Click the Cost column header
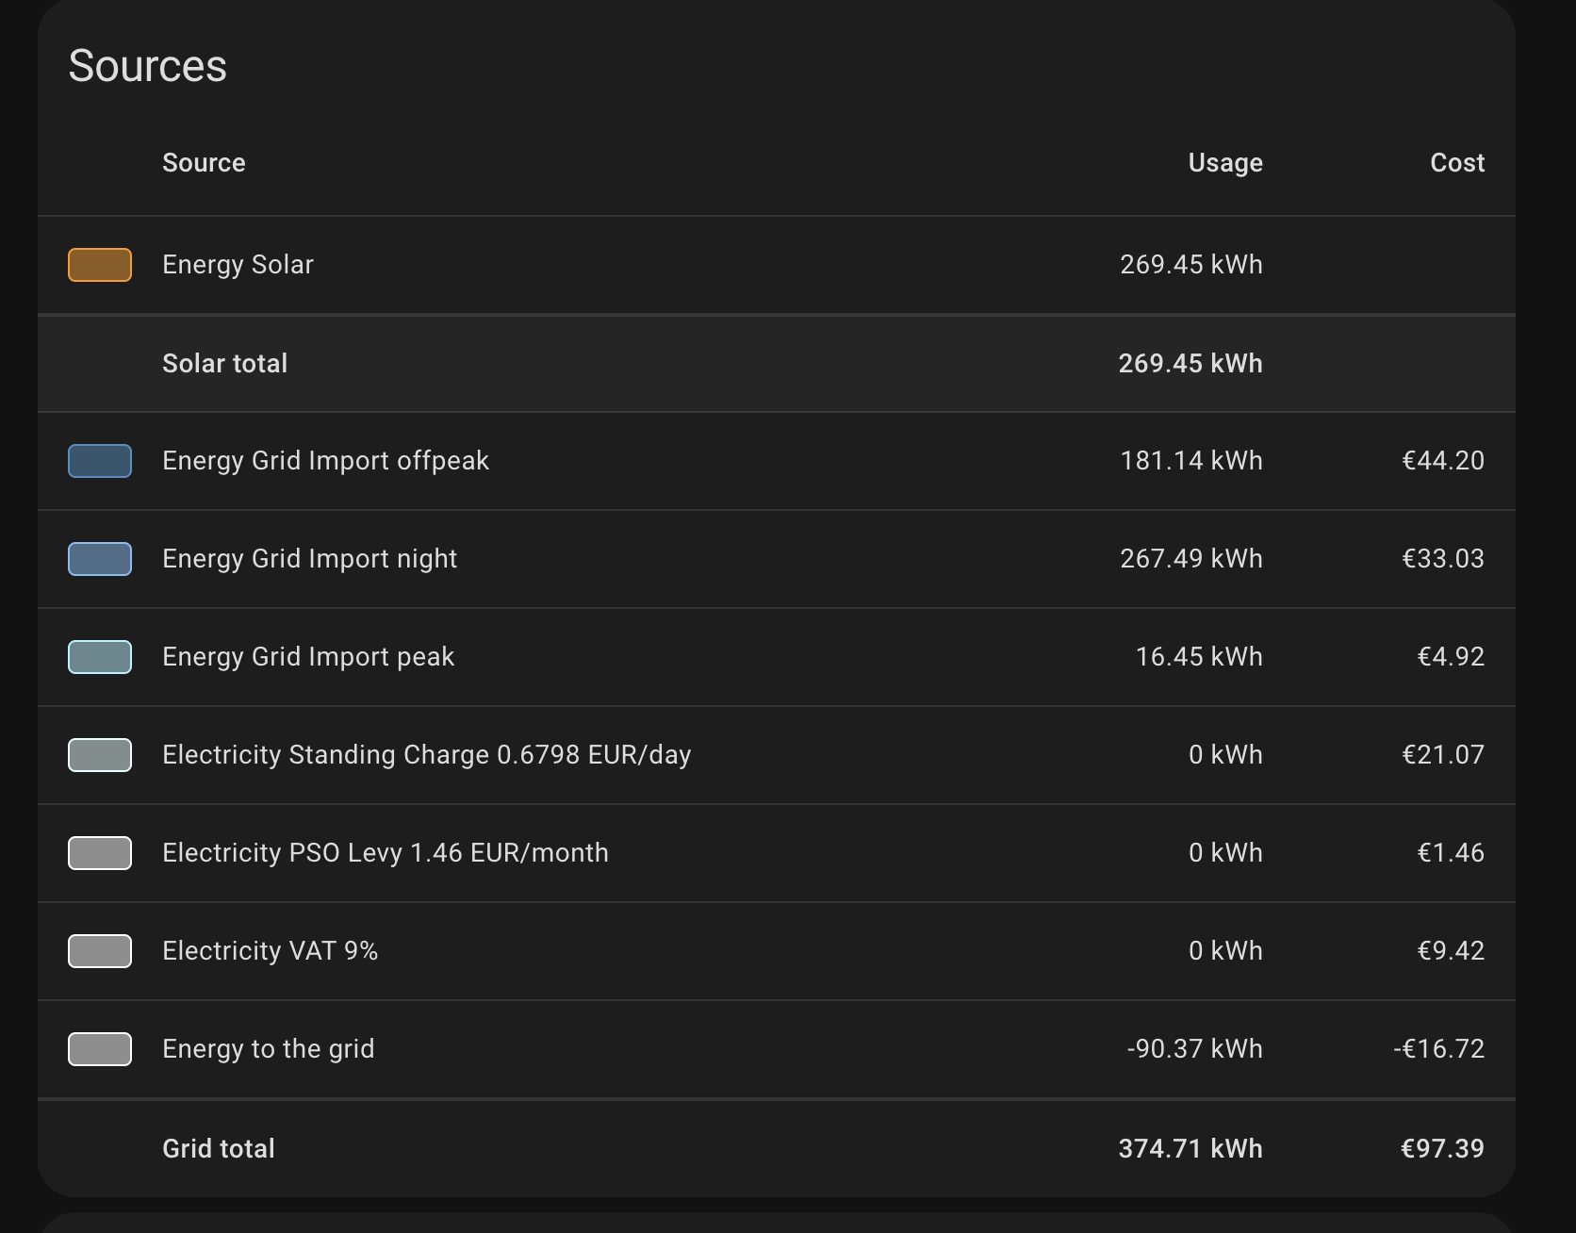Image resolution: width=1576 pixels, height=1233 pixels. (x=1457, y=163)
